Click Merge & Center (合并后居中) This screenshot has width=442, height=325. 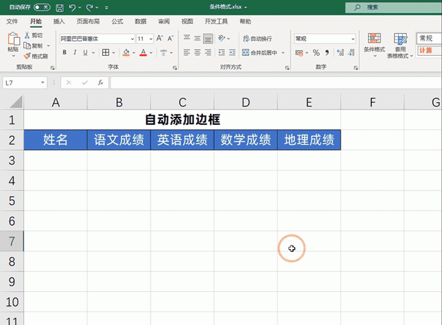(x=260, y=52)
